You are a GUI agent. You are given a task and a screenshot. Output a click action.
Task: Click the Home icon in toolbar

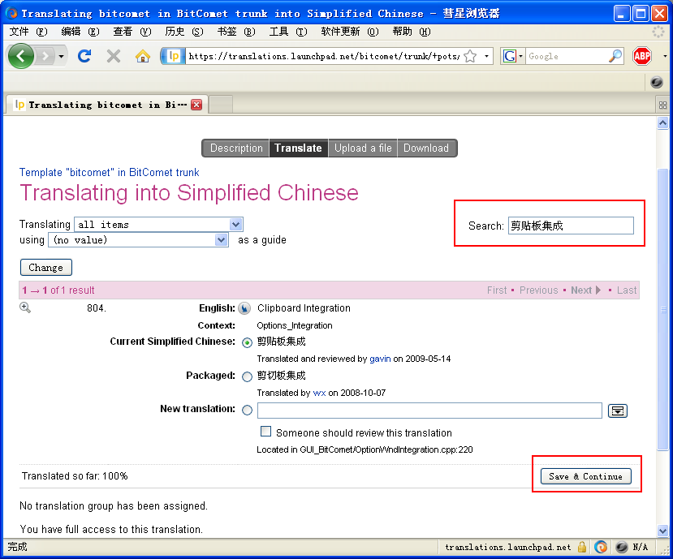click(143, 56)
